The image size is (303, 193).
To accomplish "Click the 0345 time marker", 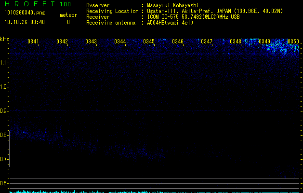I will [x=149, y=41].
